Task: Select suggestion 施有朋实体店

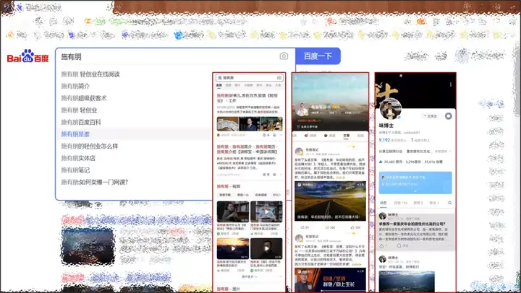Action: (78, 158)
